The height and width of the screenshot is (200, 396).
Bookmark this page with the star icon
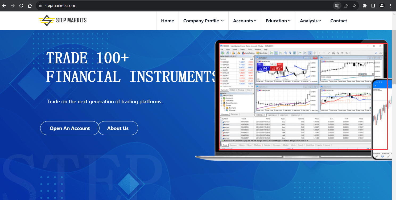tap(354, 6)
